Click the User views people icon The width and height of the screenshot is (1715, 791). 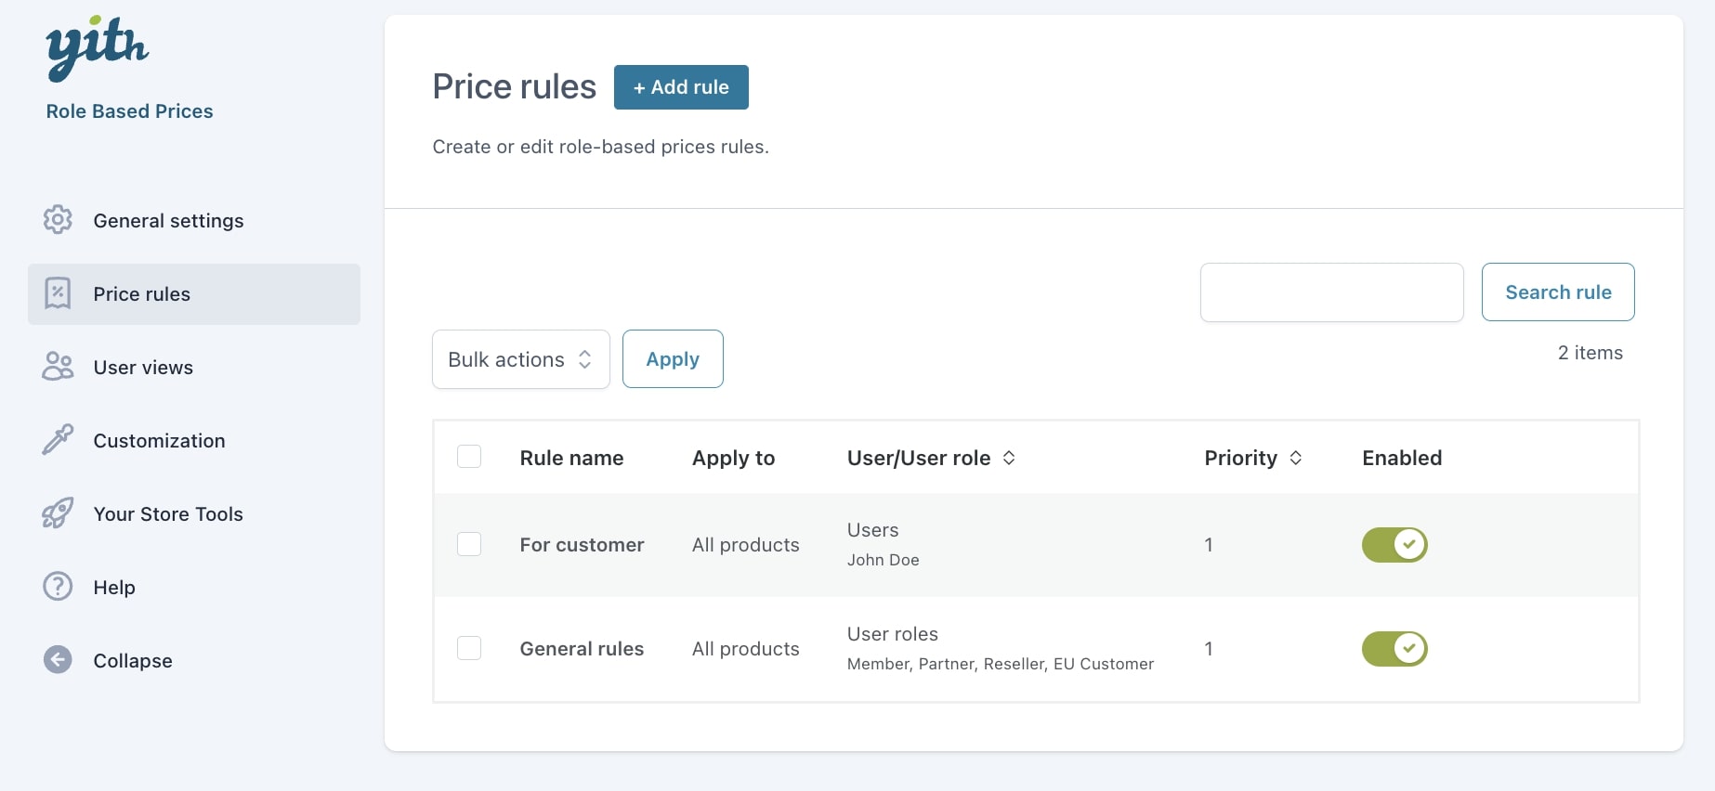pos(58,367)
